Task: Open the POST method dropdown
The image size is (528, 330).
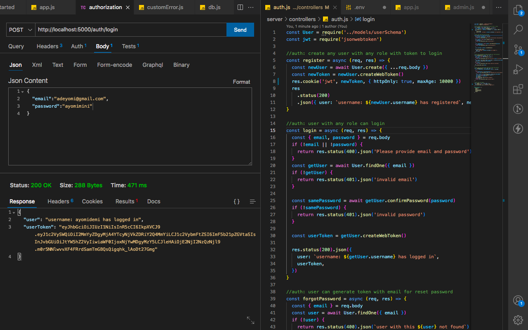Action: (20, 30)
